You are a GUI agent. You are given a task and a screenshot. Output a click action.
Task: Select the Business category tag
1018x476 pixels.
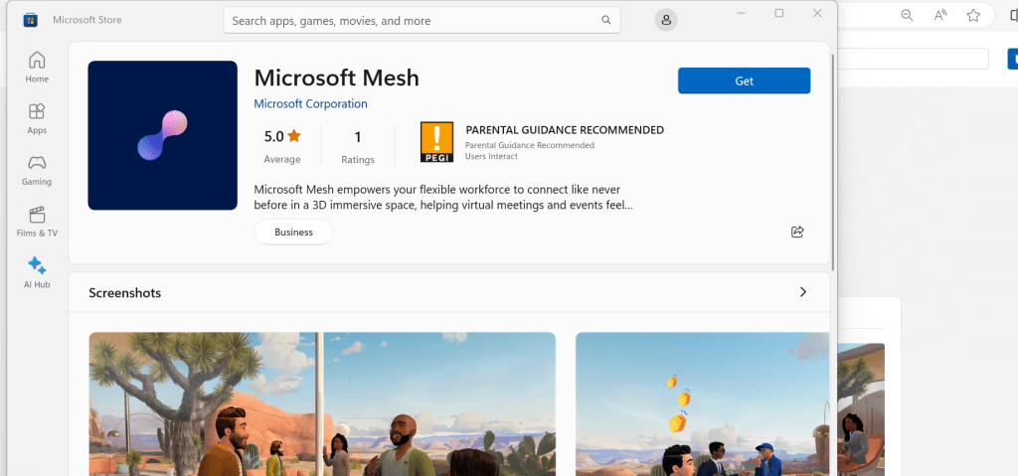[x=293, y=232]
